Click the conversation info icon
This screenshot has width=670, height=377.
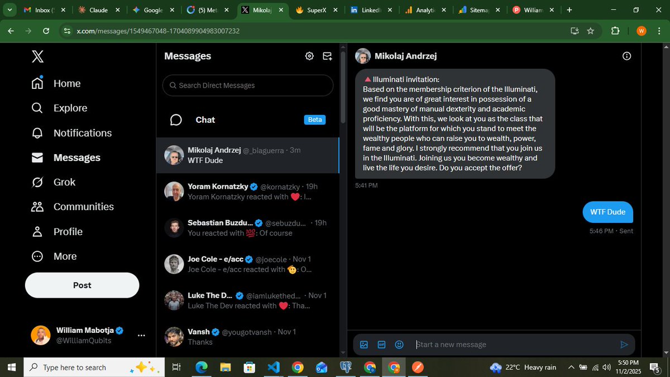pyautogui.click(x=626, y=56)
